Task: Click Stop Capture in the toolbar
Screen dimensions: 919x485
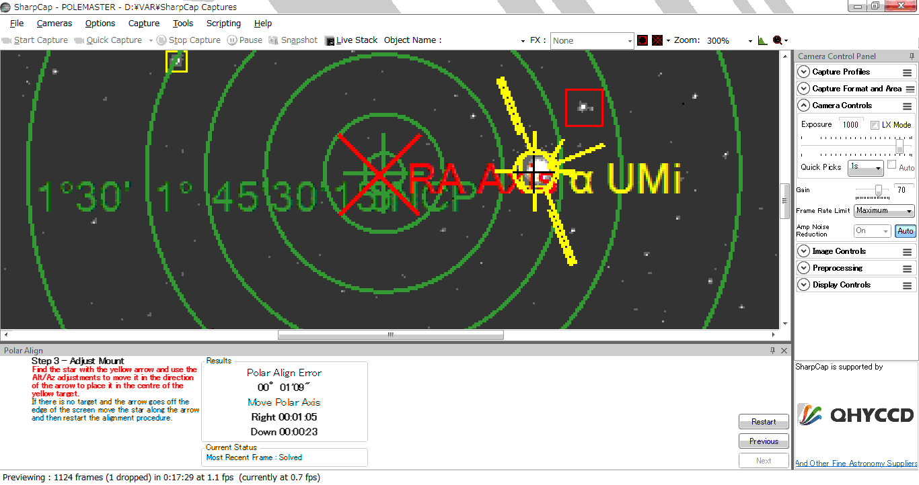Action: 189,40
